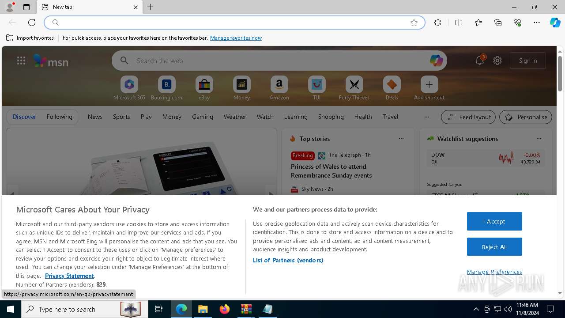Open the Privacy Statement link

click(69, 276)
